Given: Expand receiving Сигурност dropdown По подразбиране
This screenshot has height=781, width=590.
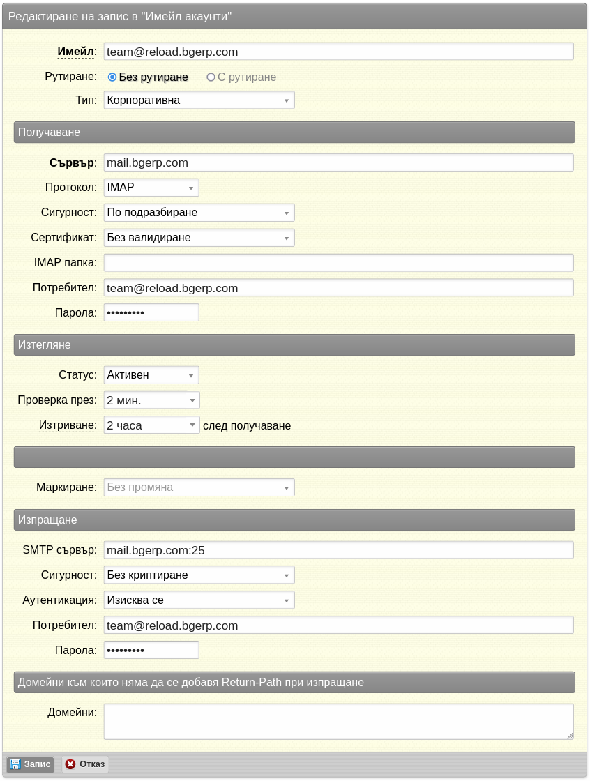Looking at the screenshot, I should (199, 213).
